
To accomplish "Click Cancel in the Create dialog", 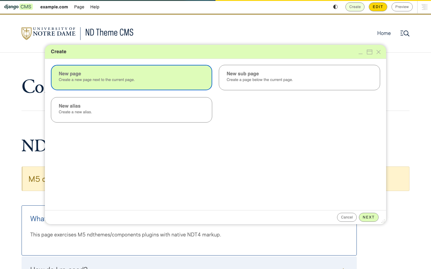I will tap(347, 217).
